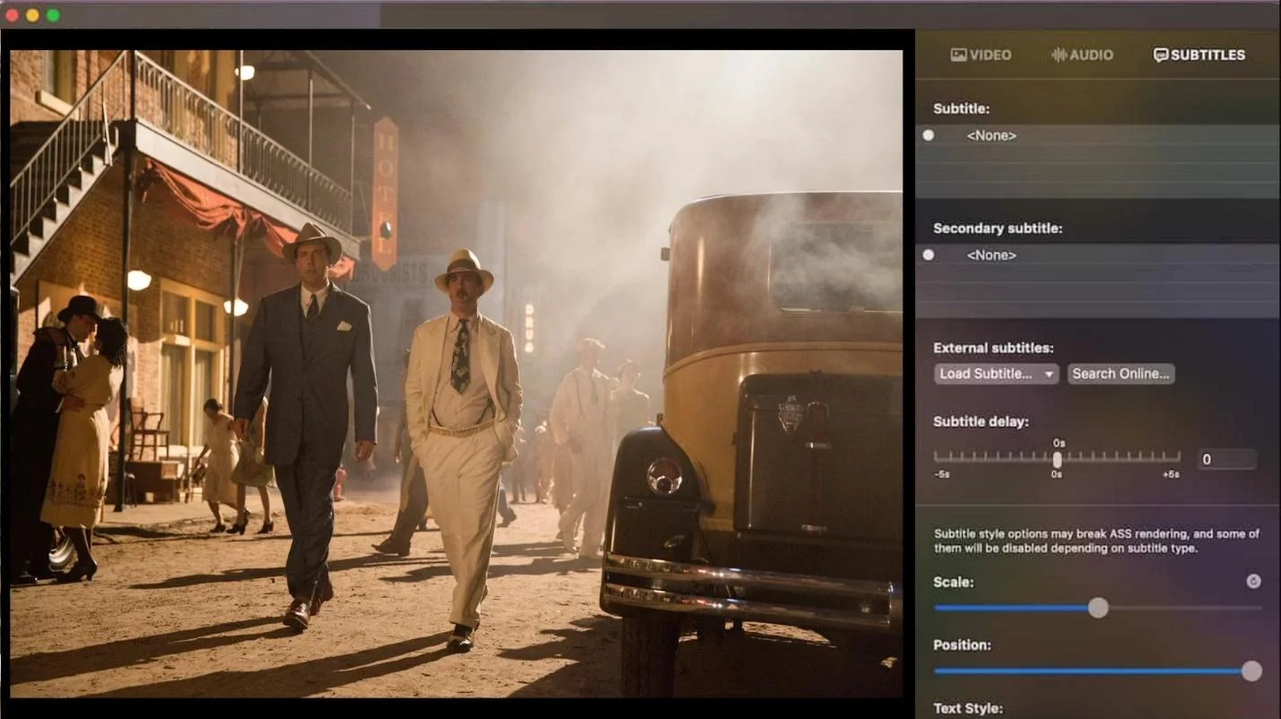Viewport: 1281px width, 719px height.
Task: Click the "External subtitles:" label
Action: (993, 348)
